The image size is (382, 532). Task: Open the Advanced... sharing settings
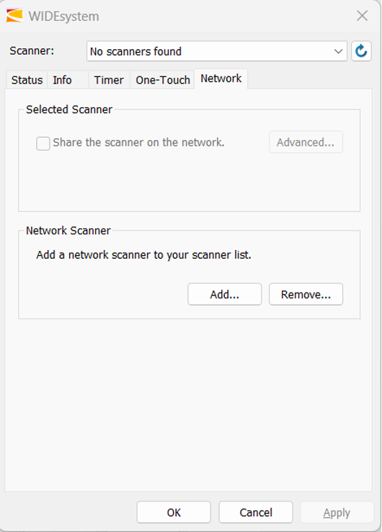pyautogui.click(x=306, y=142)
